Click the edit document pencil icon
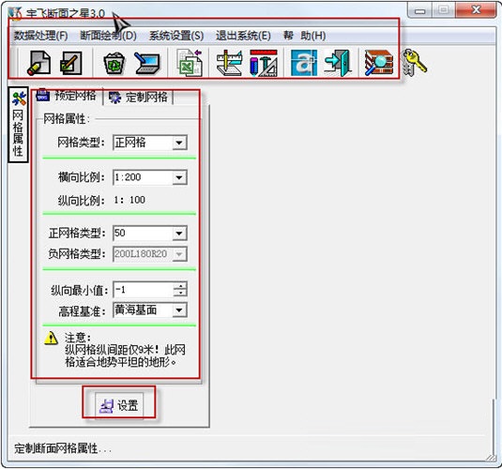Screen dimensions: 502x469 click(70, 63)
